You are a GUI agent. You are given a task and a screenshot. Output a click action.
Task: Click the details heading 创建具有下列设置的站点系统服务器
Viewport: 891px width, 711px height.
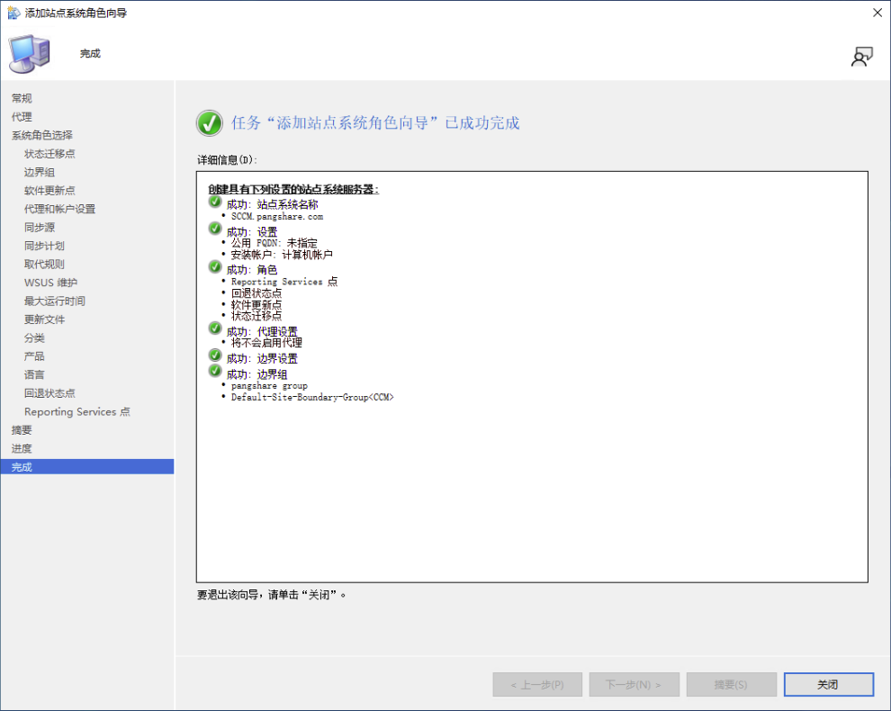pyautogui.click(x=293, y=189)
